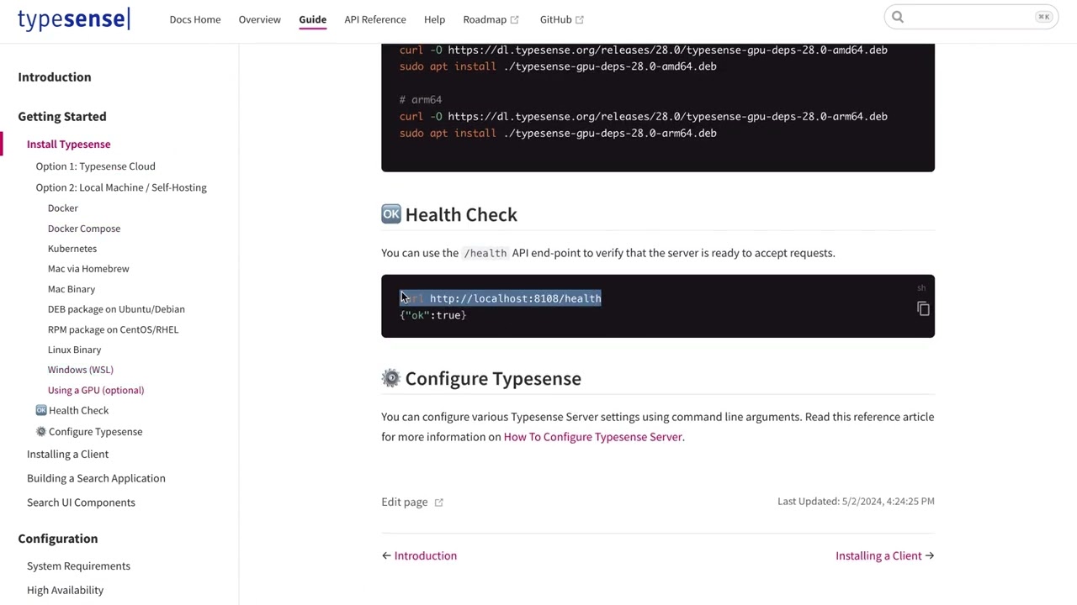Open API Reference nav item

click(375, 19)
